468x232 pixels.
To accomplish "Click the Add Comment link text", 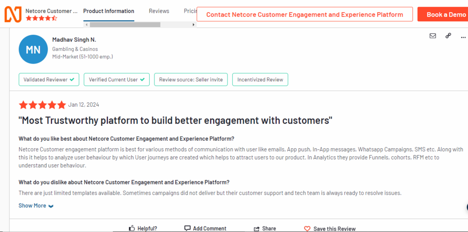I will (210, 229).
